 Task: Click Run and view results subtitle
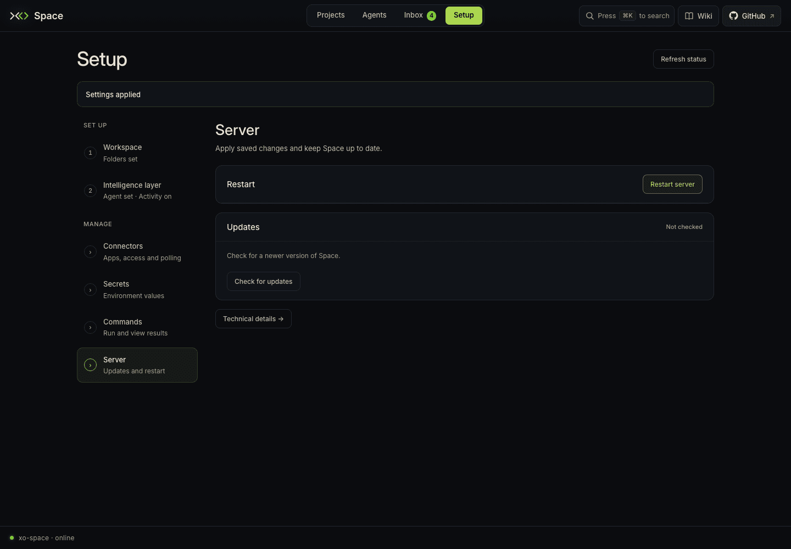tap(135, 333)
